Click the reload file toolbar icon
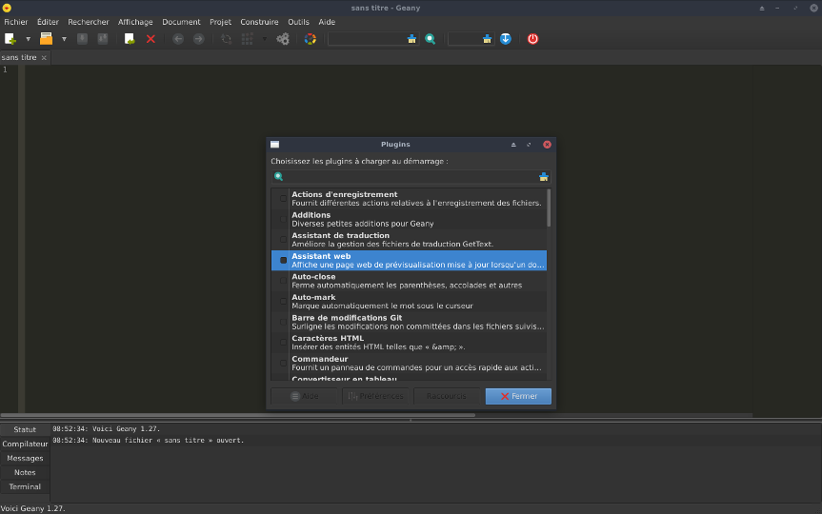 (130, 39)
